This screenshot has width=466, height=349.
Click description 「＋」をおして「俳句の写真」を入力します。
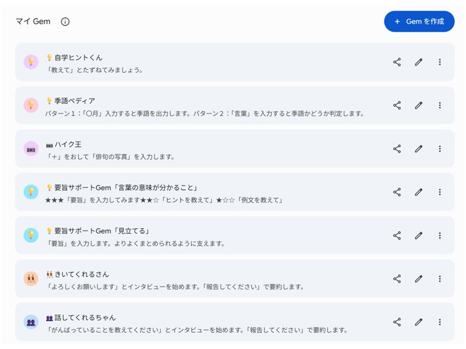click(x=110, y=157)
